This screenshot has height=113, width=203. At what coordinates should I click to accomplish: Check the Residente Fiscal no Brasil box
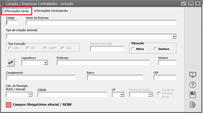pos(159,93)
